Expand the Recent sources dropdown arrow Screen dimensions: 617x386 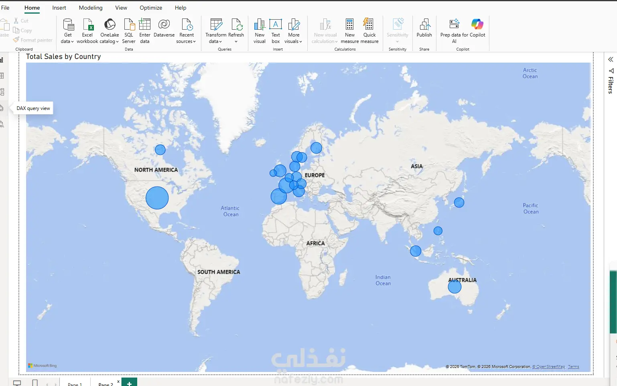(194, 42)
